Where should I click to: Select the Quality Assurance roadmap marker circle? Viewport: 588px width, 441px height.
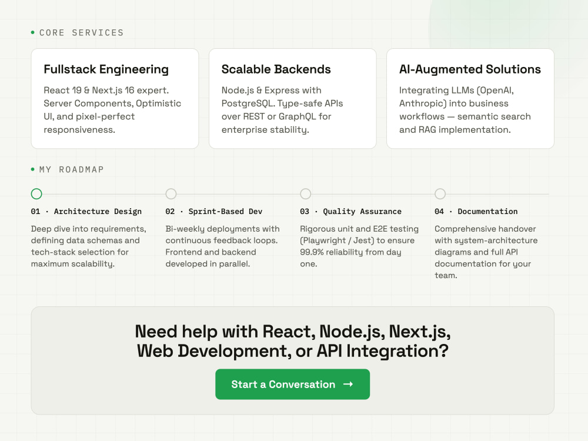click(306, 194)
